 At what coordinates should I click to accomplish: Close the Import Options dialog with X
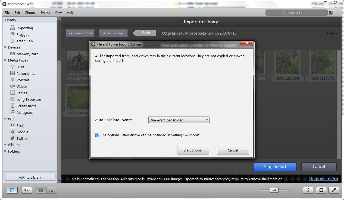coord(247,43)
